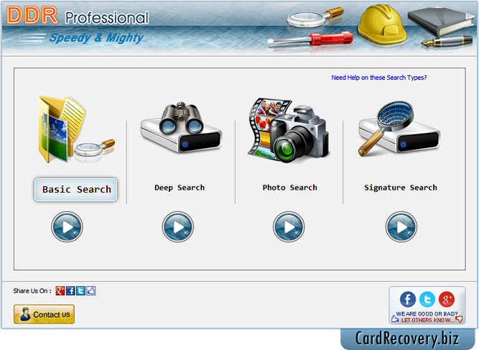Click the Photo Search camera icon
The height and width of the screenshot is (350, 479).
click(x=289, y=130)
